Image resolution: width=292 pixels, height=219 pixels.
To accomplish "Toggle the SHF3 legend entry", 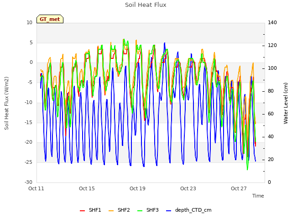I will tap(148, 210).
